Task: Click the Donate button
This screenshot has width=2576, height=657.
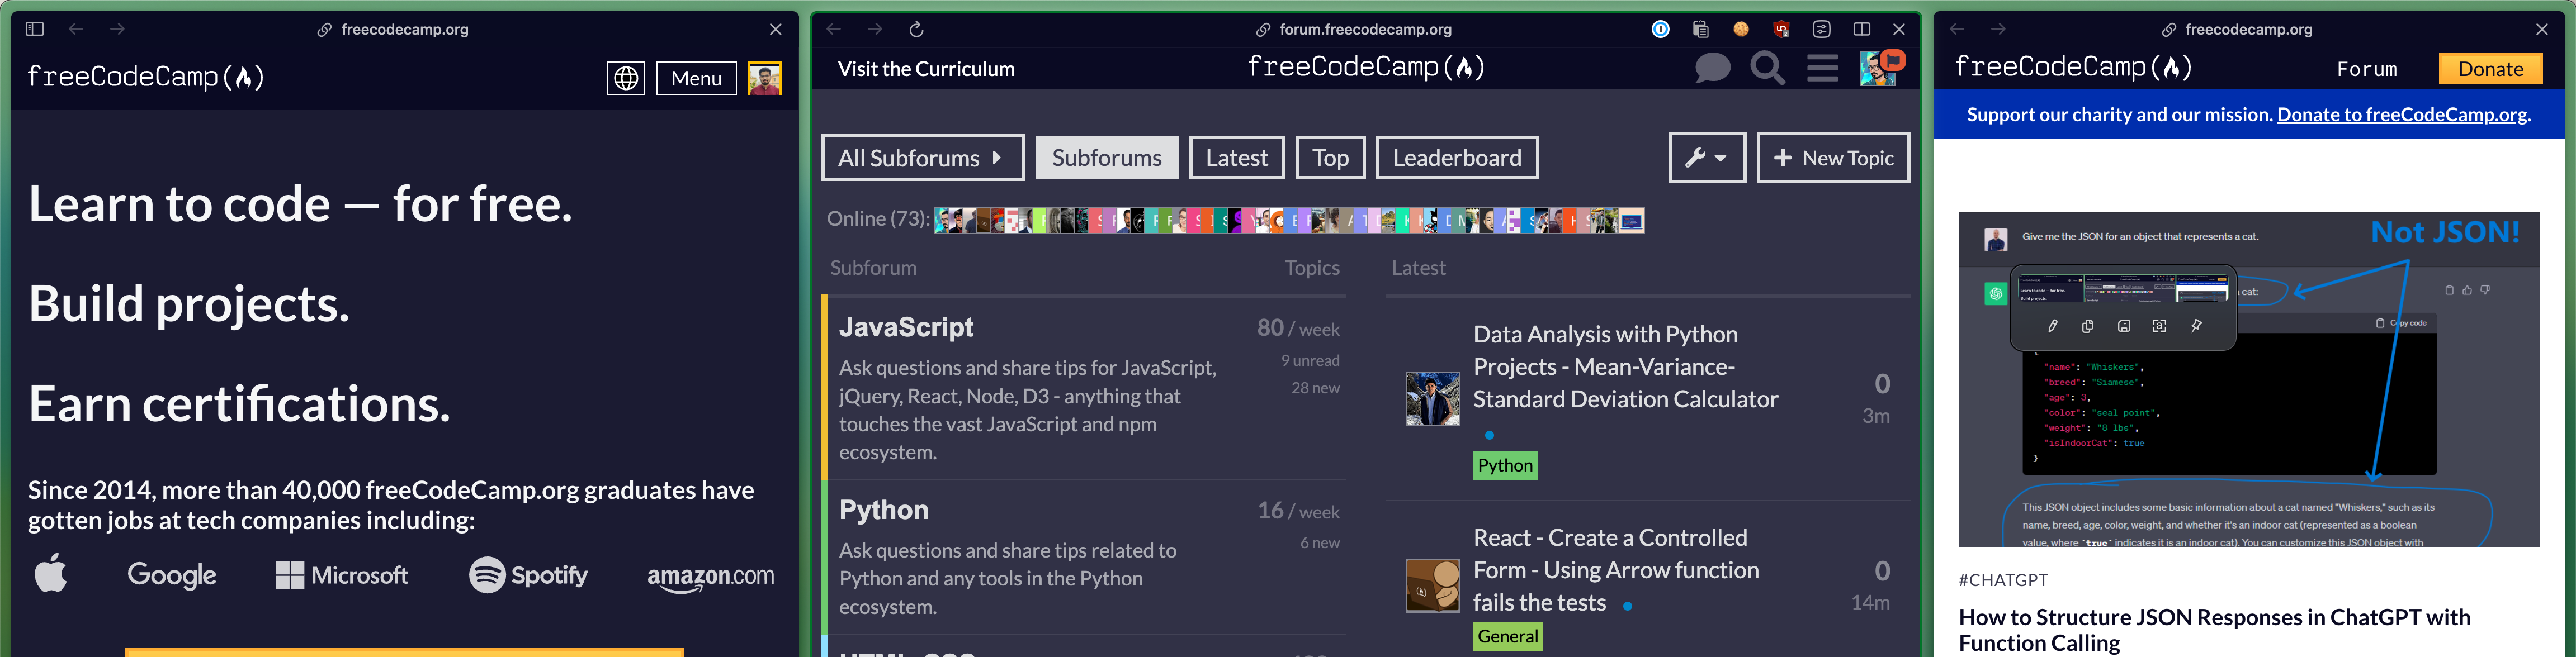Action: (x=2490, y=68)
